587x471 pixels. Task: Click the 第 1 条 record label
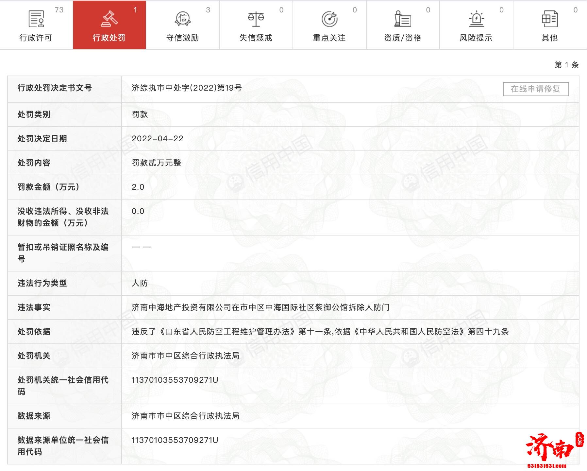(x=566, y=64)
